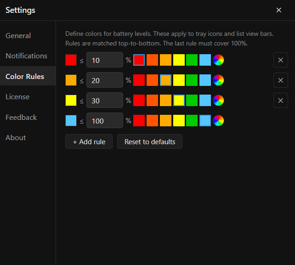Edit the 20 percent threshold field

point(105,80)
